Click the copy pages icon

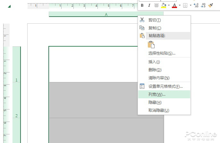point(142,28)
